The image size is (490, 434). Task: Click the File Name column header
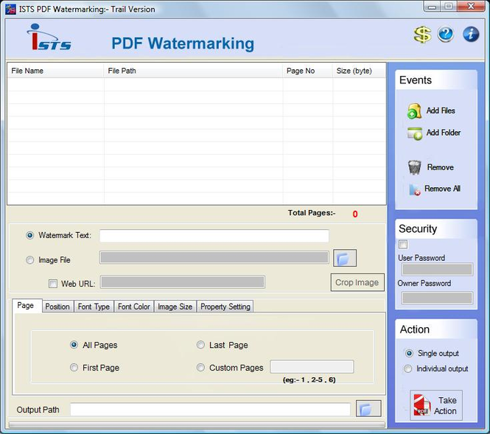tap(55, 71)
